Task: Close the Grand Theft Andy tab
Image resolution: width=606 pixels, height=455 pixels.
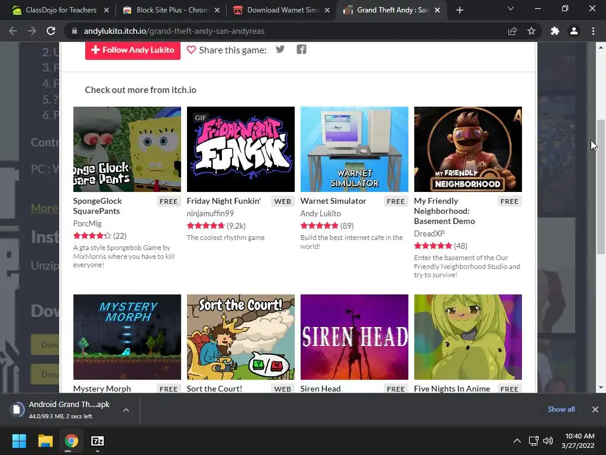Action: [437, 10]
